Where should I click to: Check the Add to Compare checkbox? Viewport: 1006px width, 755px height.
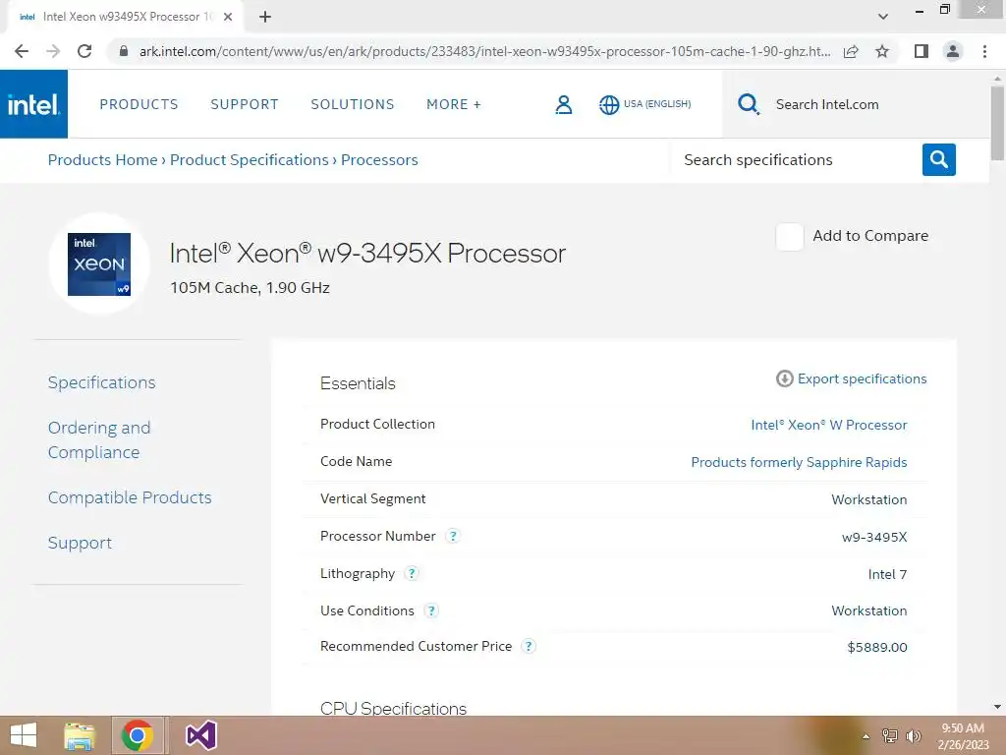pyautogui.click(x=789, y=236)
